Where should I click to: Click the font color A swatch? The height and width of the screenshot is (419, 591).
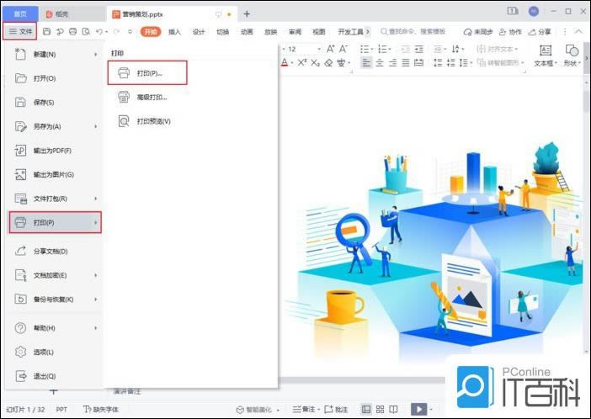coord(285,62)
